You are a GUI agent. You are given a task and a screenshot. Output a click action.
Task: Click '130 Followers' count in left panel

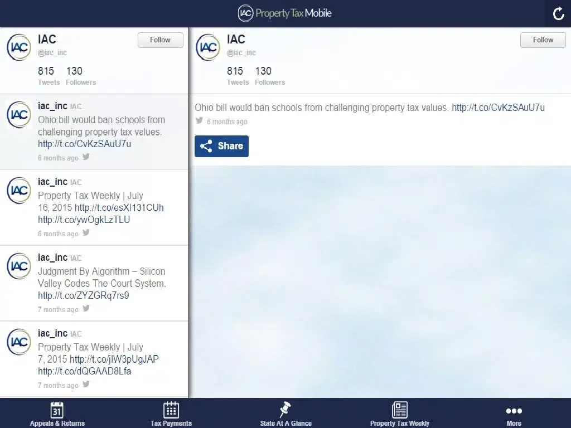pyautogui.click(x=81, y=76)
